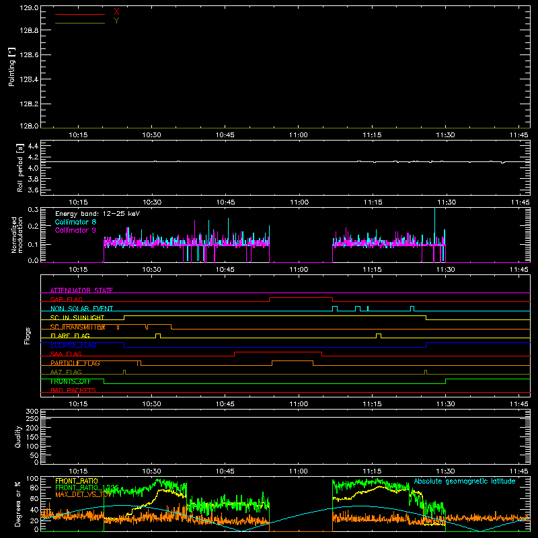538x538 pixels.
Task: Click 11:00 time label under Pointing panel
Action: click(299, 135)
